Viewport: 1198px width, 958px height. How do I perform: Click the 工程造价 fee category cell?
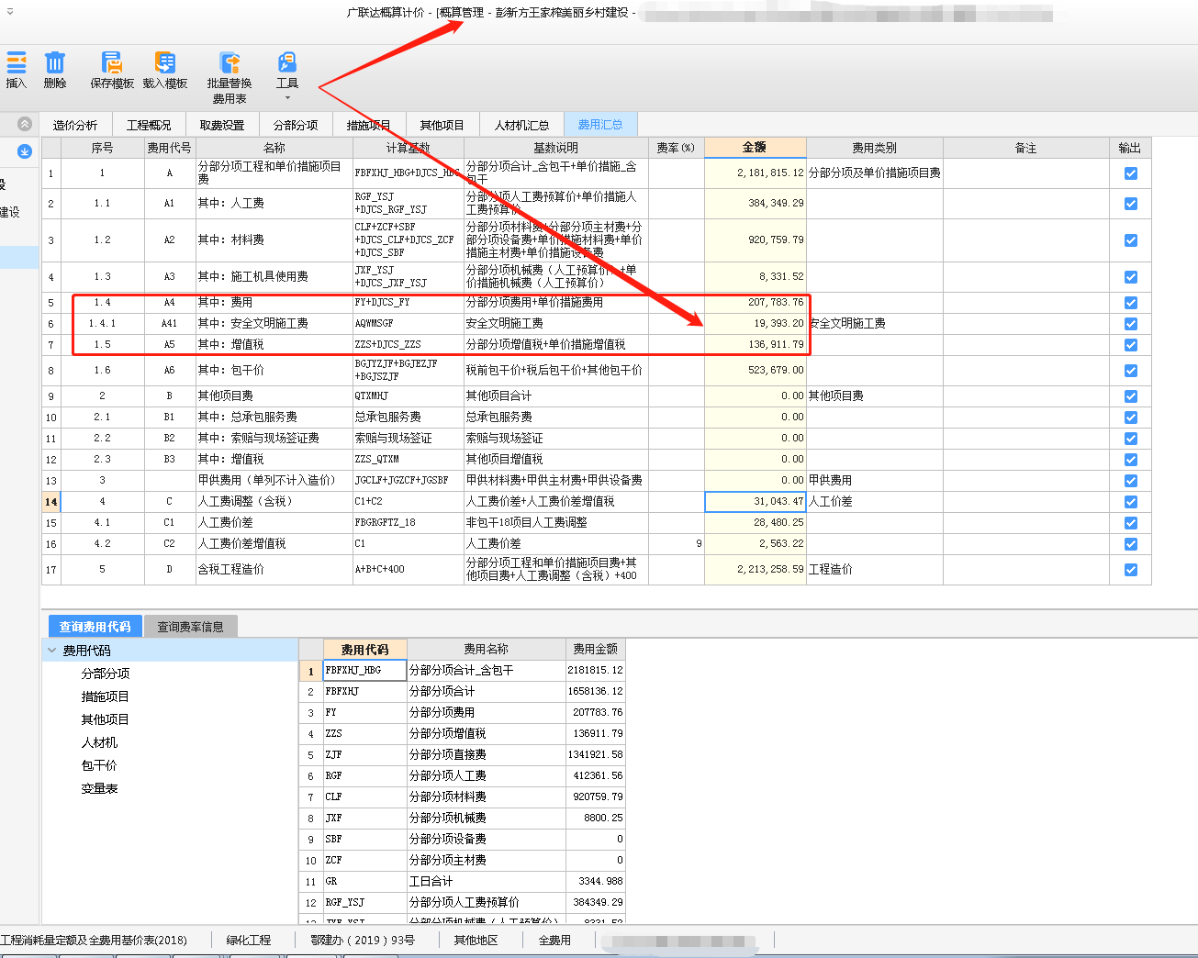point(874,570)
